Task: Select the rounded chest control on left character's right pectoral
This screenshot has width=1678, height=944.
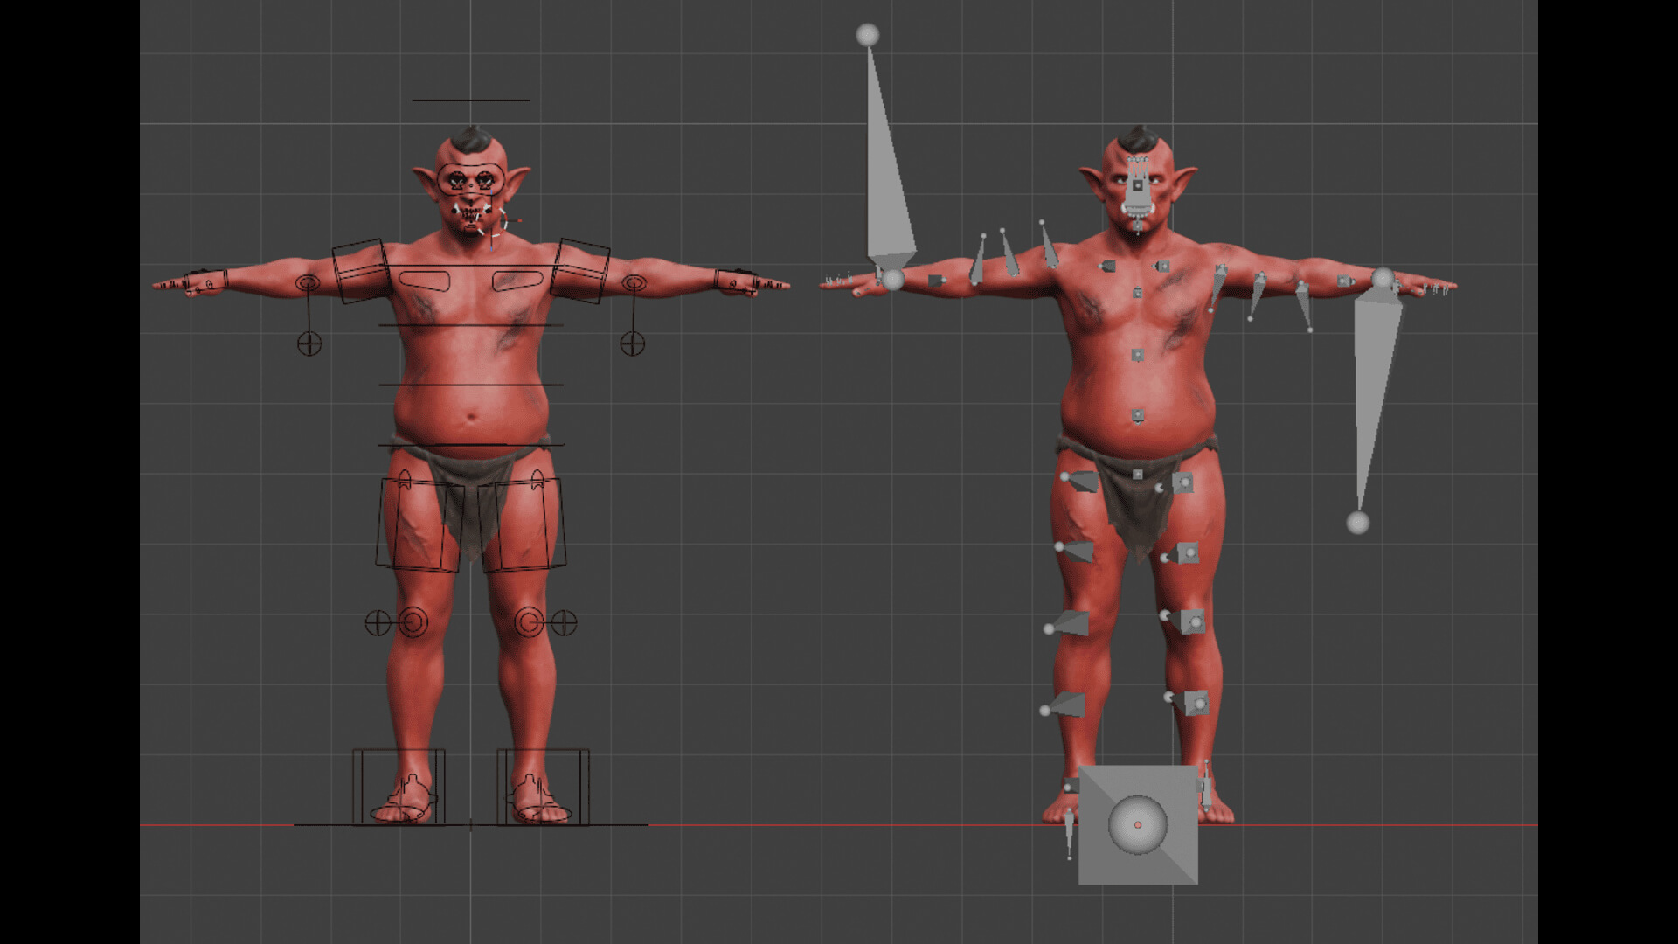Action: click(424, 281)
